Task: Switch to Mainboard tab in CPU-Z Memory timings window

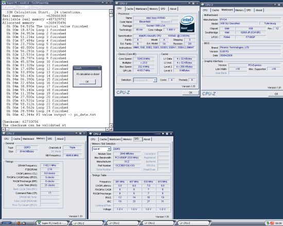Action: point(28,139)
